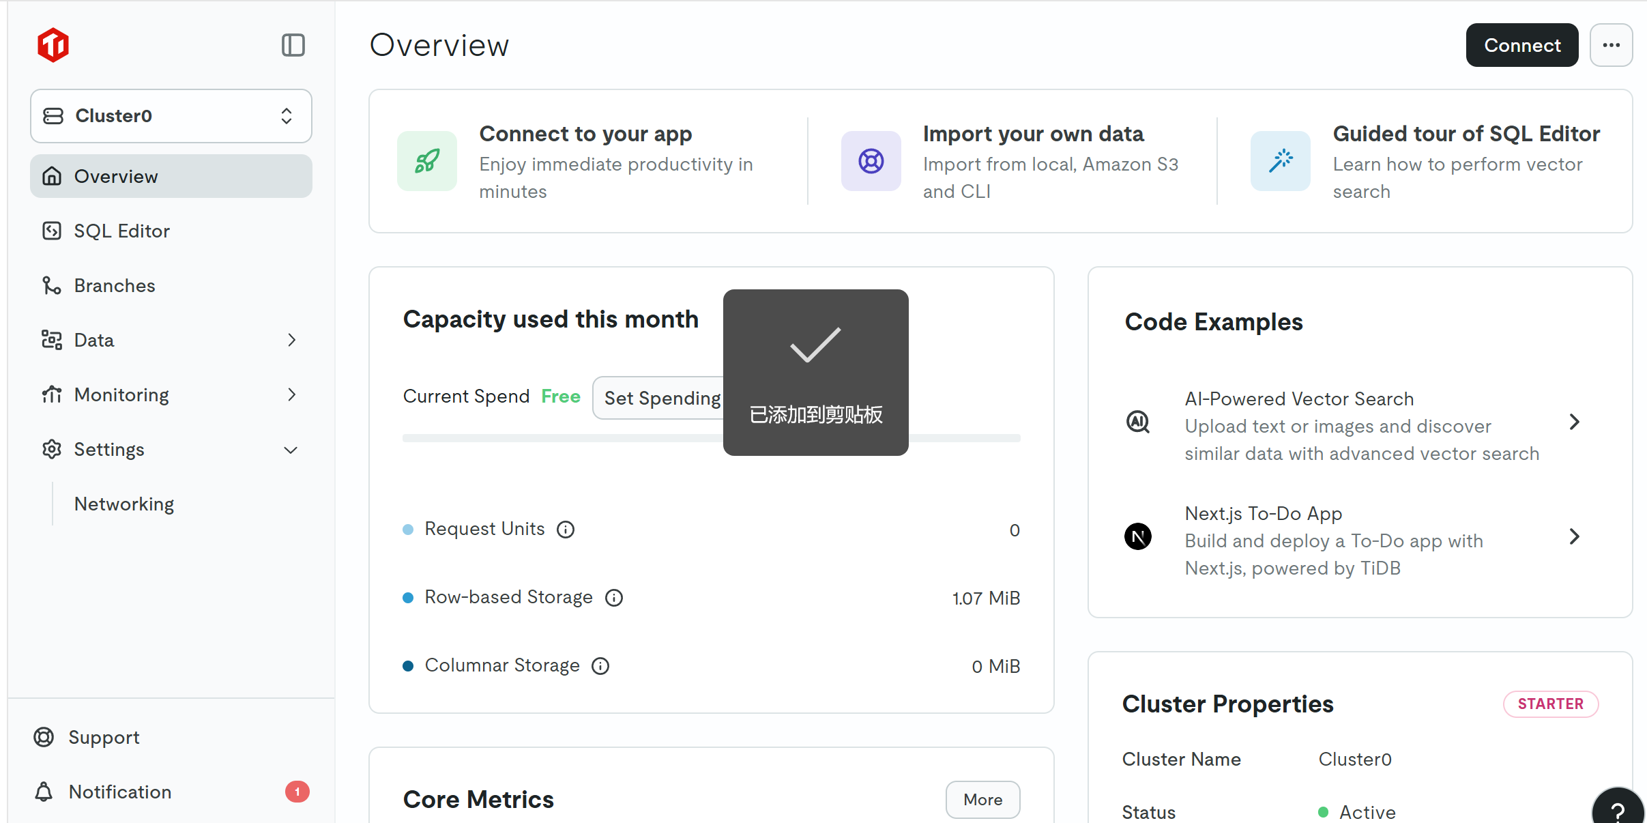The width and height of the screenshot is (1647, 823).
Task: Go to SQL Editor in sidebar
Action: (121, 231)
